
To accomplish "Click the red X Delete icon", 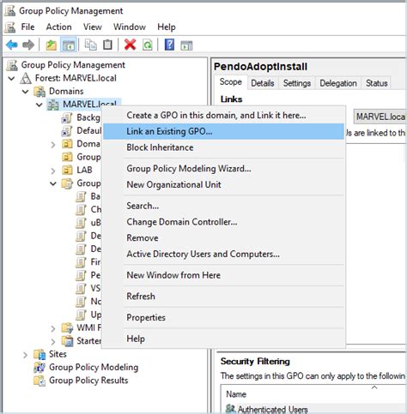I will 130,45.
